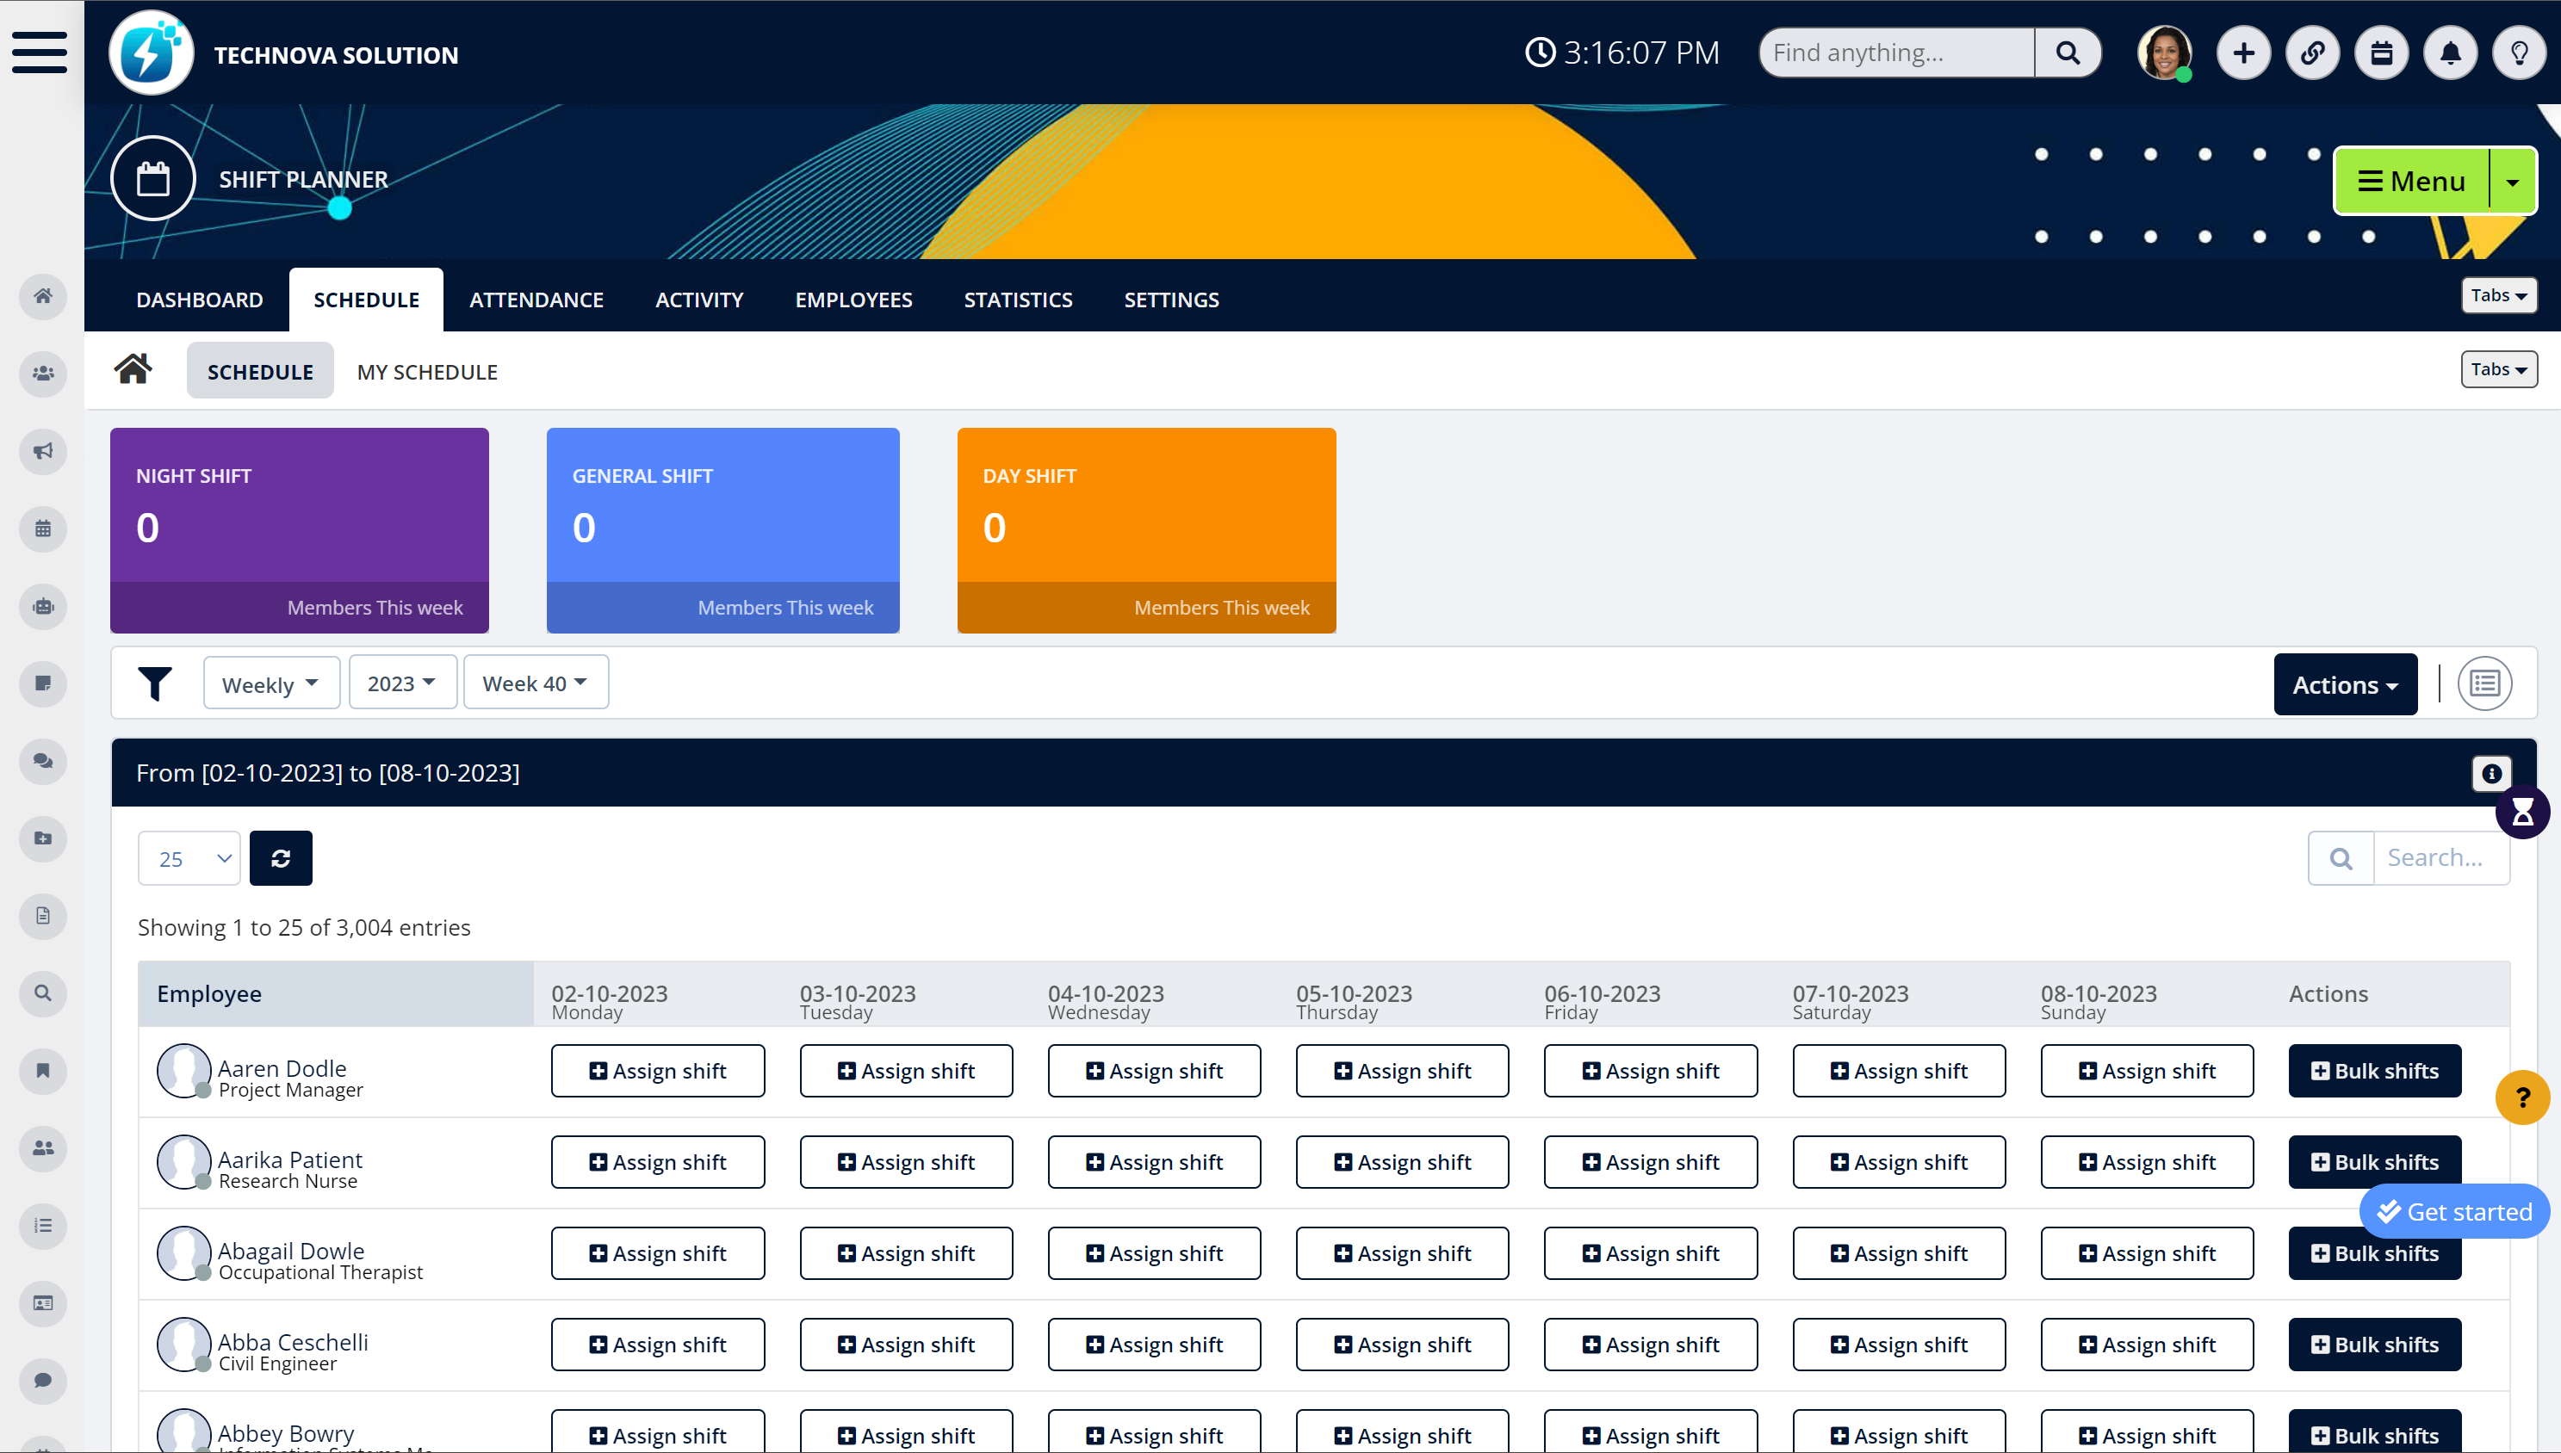Expand the Actions dropdown
The width and height of the screenshot is (2561, 1453).
2344,684
